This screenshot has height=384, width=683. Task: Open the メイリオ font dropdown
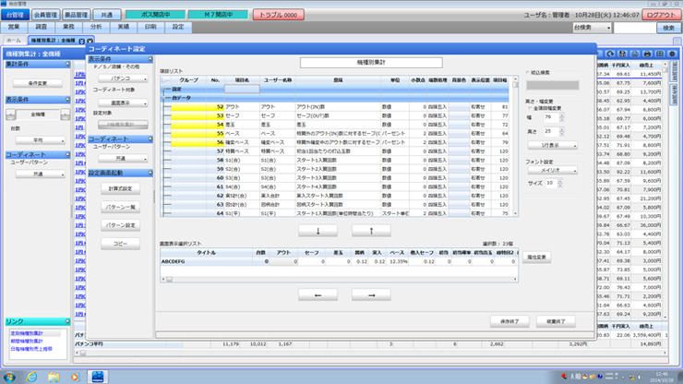point(553,171)
